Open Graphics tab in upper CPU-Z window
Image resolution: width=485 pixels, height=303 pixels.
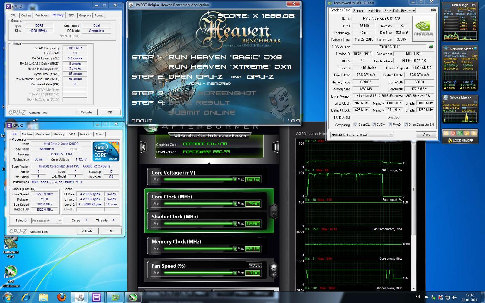[x=85, y=15]
